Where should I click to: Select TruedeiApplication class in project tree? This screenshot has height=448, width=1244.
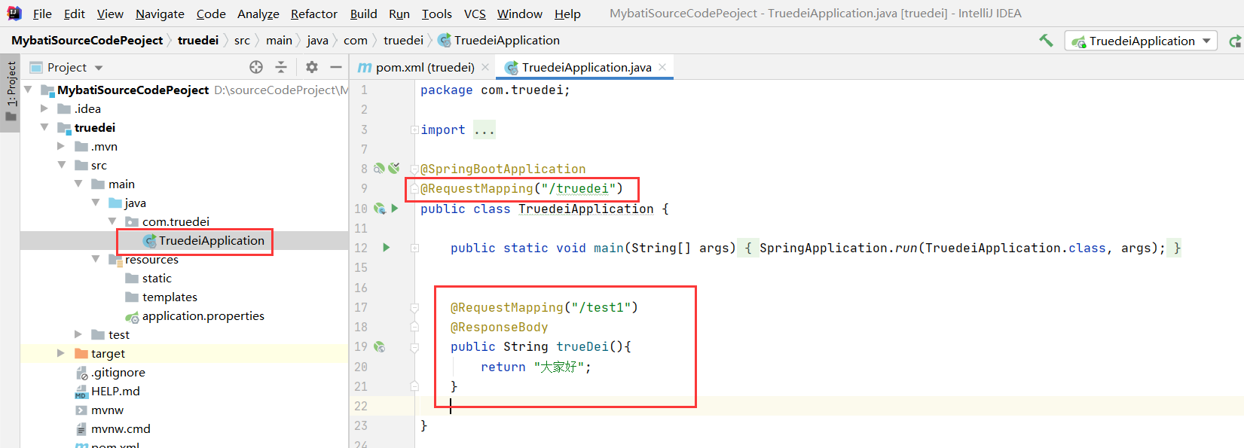tap(203, 240)
